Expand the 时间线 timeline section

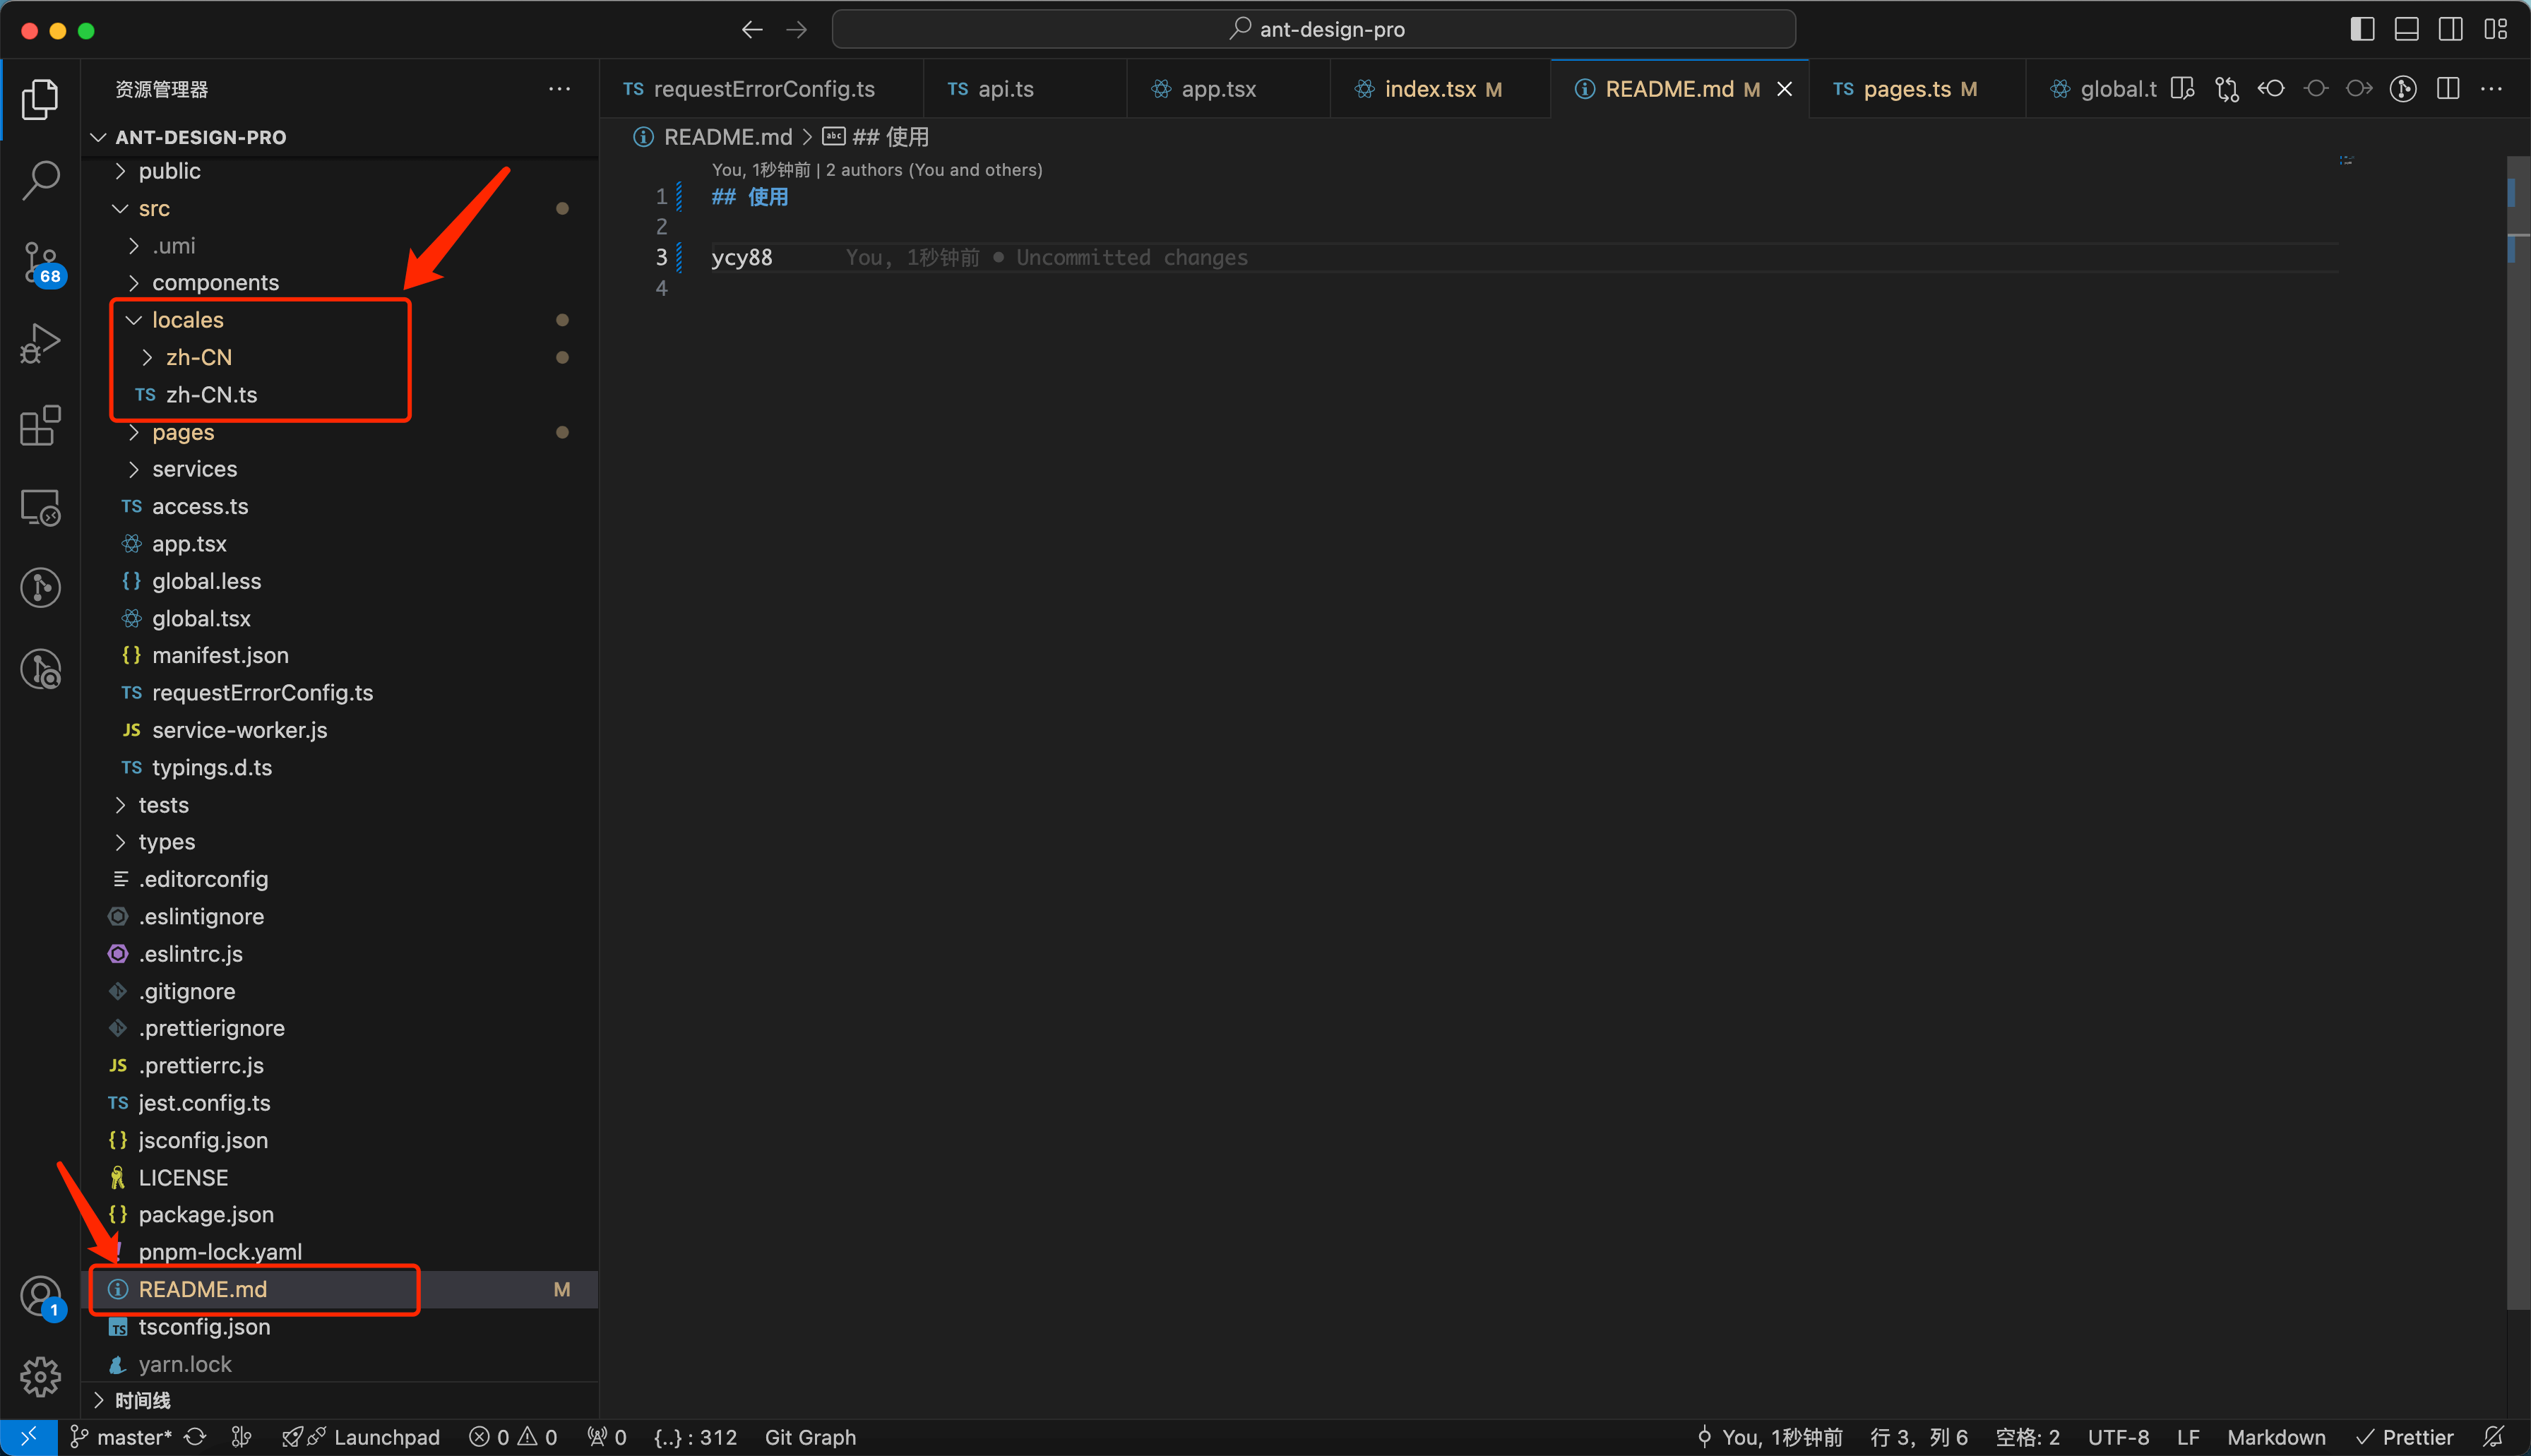pos(142,1400)
